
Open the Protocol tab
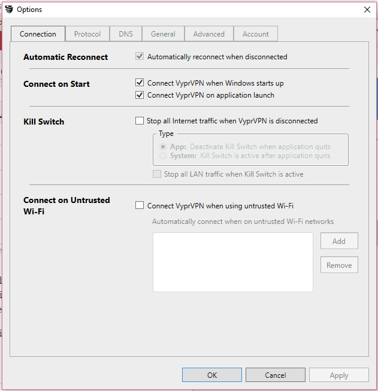[87, 34]
